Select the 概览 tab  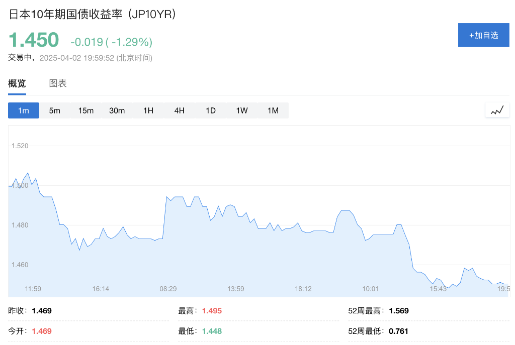[x=17, y=83]
